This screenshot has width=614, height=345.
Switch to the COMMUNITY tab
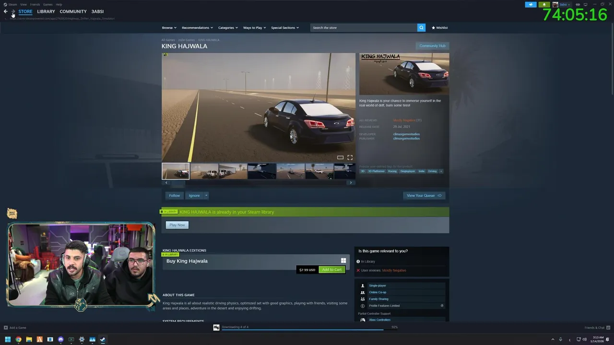pyautogui.click(x=73, y=11)
